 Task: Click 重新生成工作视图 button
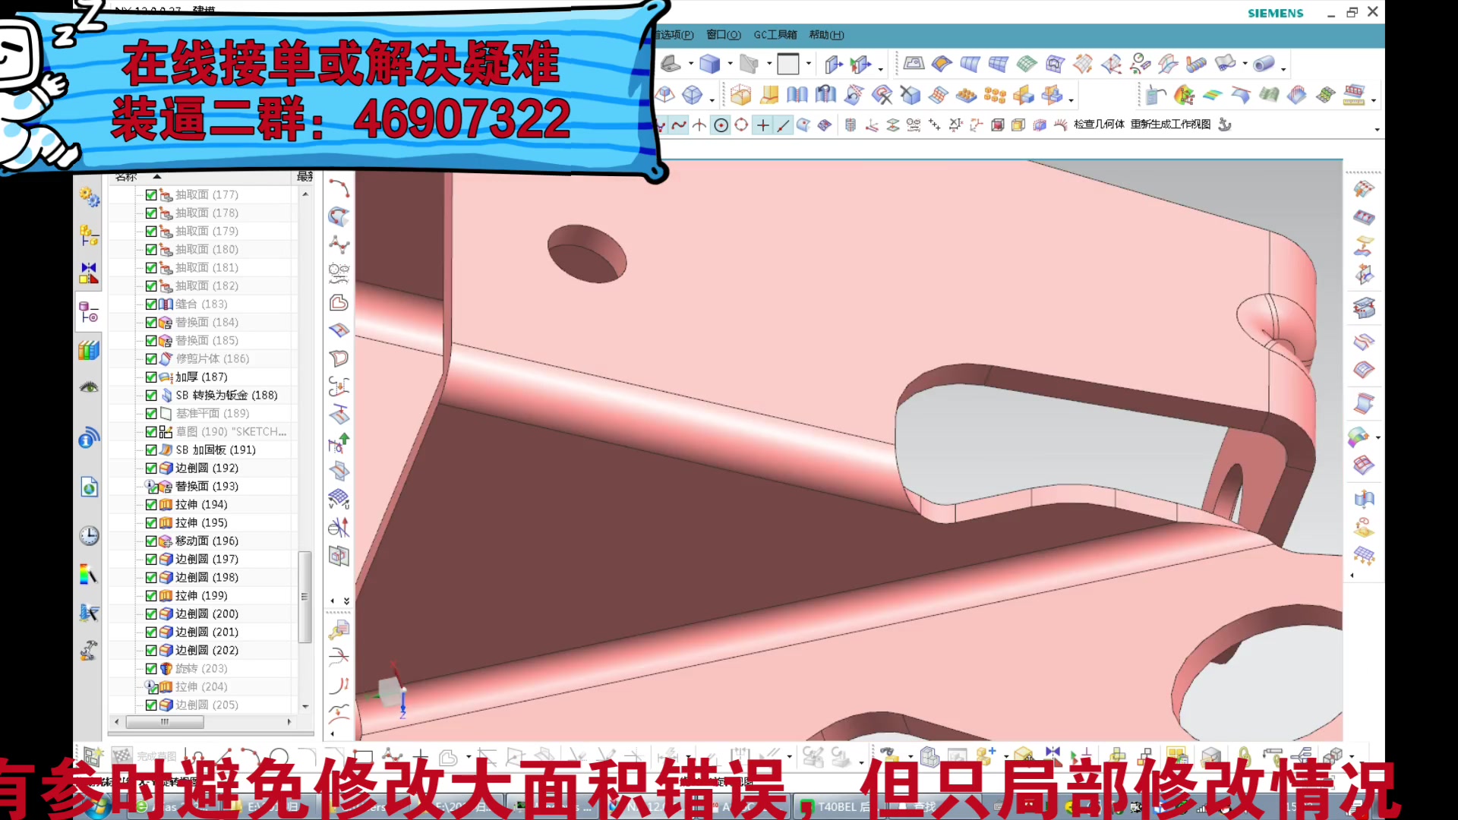click(1169, 125)
